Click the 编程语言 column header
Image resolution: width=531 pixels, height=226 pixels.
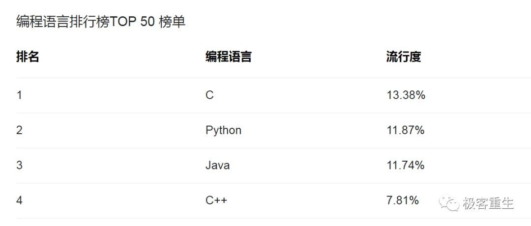coord(229,57)
